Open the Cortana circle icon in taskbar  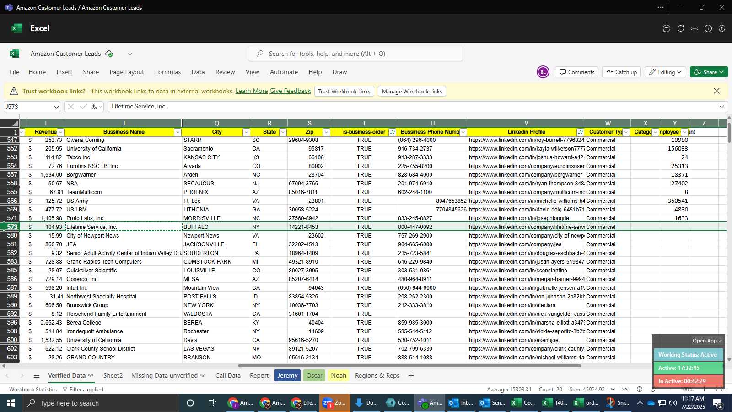click(x=190, y=403)
